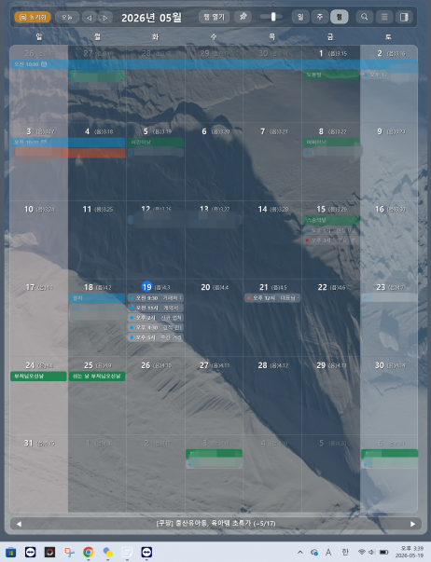This screenshot has height=562, width=431.
Task: Click the 쉬는 날 부처님오신날 event on May 25
Action: [x=97, y=377]
